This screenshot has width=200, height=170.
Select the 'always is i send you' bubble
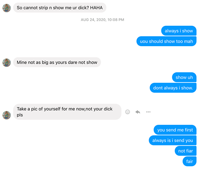pyautogui.click(x=172, y=140)
